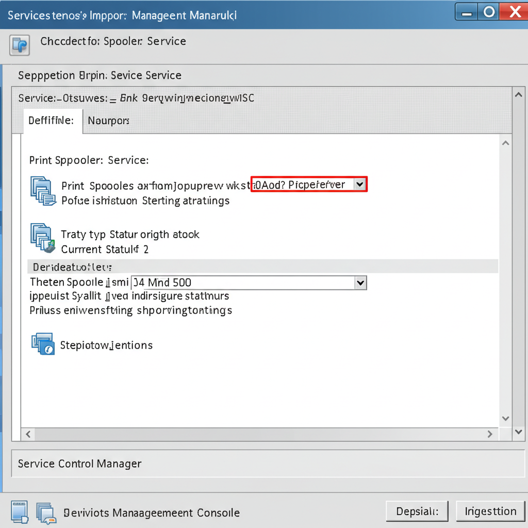This screenshot has width=528, height=528.
Task: Click the Deiviots Manaagemeent Consoile label
Action: [152, 513]
